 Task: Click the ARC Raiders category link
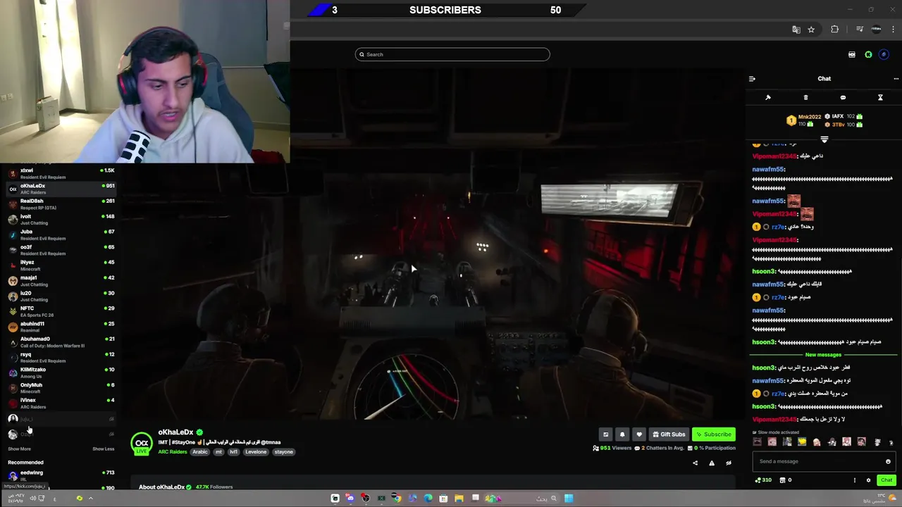[173, 452]
